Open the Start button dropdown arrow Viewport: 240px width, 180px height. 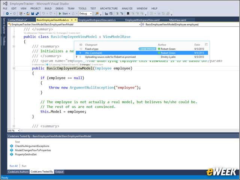(69, 14)
